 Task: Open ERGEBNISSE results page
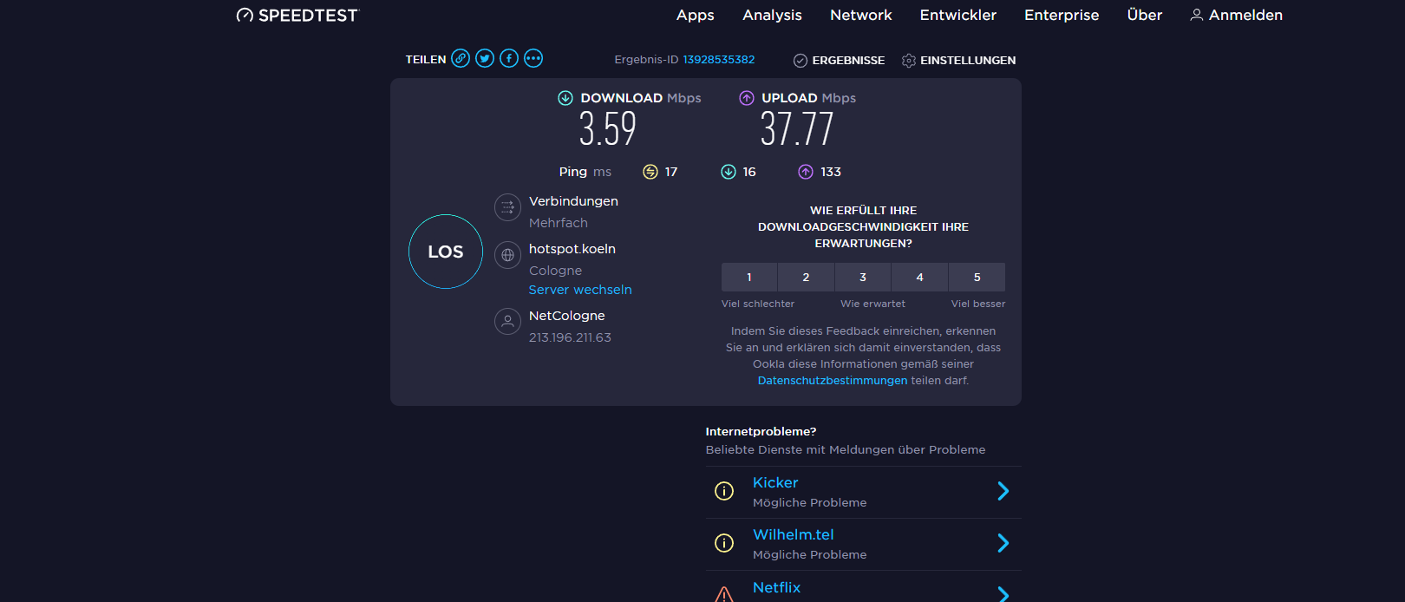[848, 60]
